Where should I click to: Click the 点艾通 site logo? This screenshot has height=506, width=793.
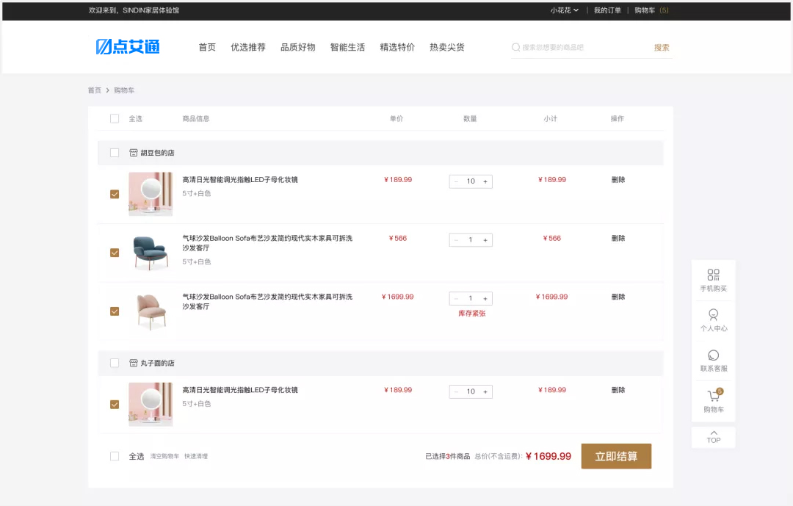[x=128, y=46]
